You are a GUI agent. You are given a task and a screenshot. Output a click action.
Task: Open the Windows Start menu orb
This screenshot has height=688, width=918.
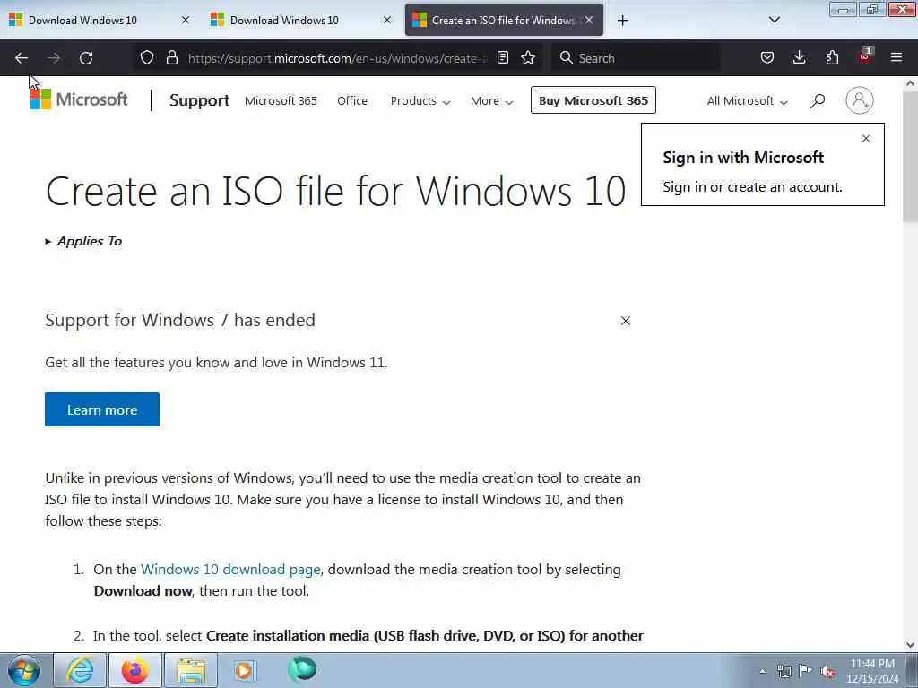coord(24,670)
